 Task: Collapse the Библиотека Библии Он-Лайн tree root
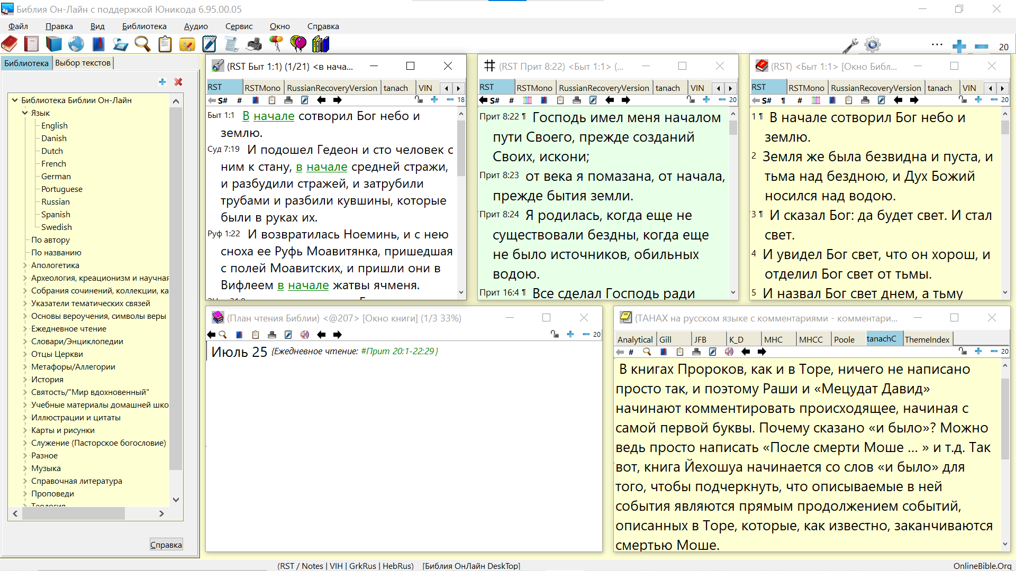[x=15, y=100]
